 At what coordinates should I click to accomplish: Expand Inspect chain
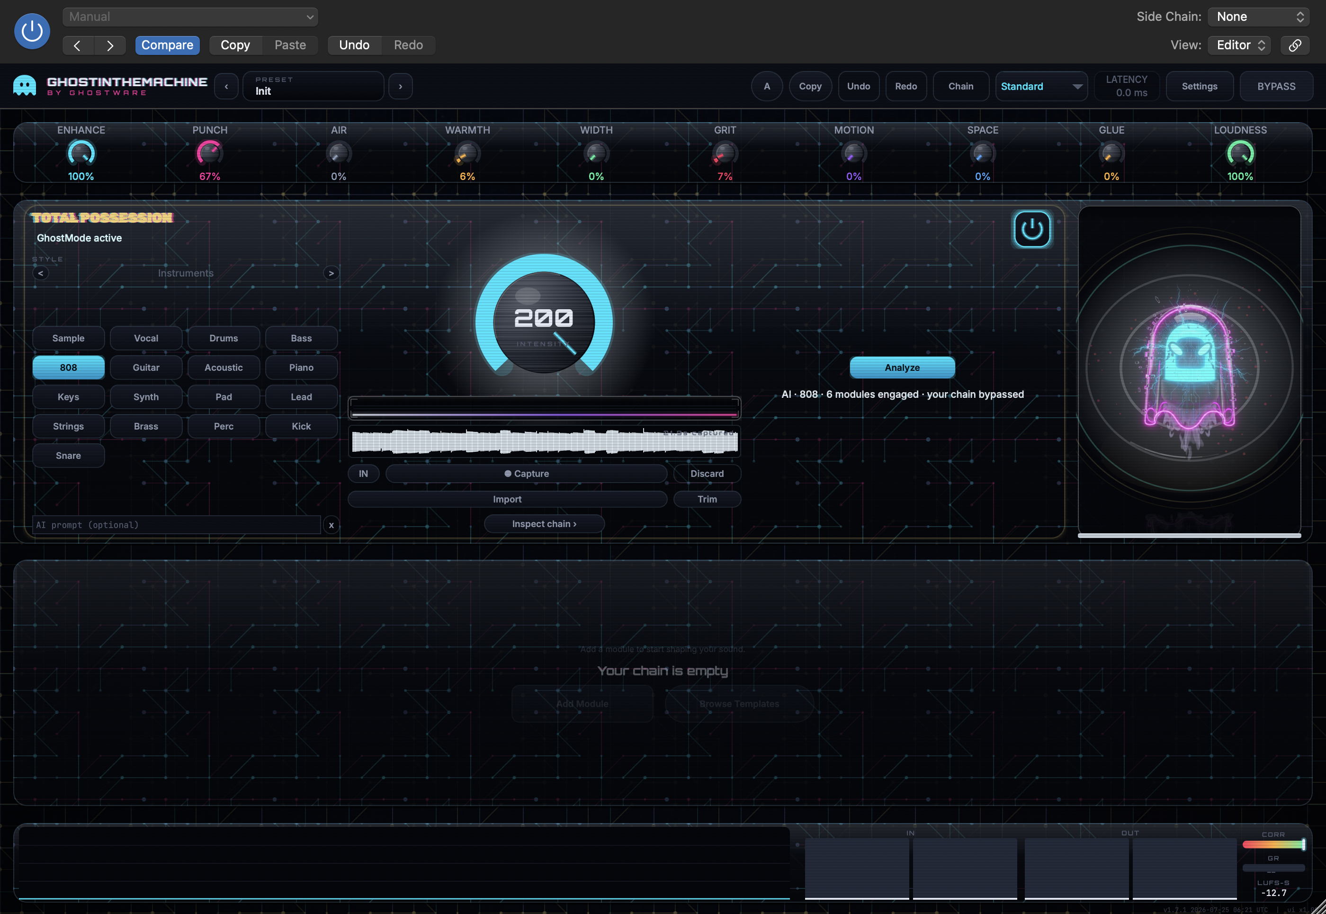pos(544,524)
